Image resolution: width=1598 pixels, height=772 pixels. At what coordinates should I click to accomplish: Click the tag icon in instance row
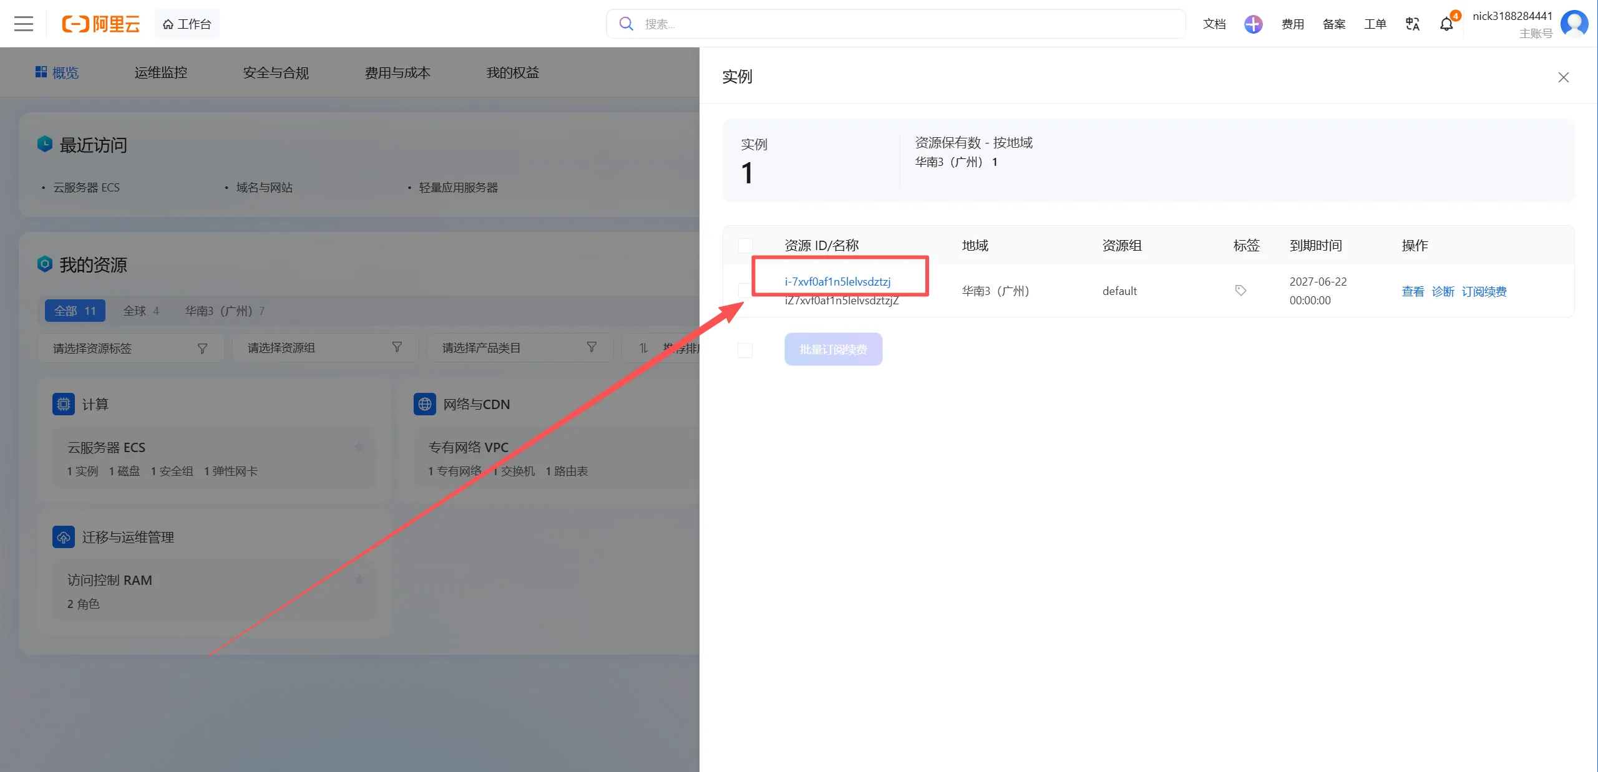(x=1240, y=291)
